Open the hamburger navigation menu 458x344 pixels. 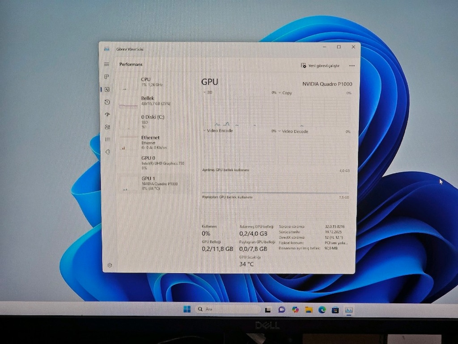click(x=106, y=64)
